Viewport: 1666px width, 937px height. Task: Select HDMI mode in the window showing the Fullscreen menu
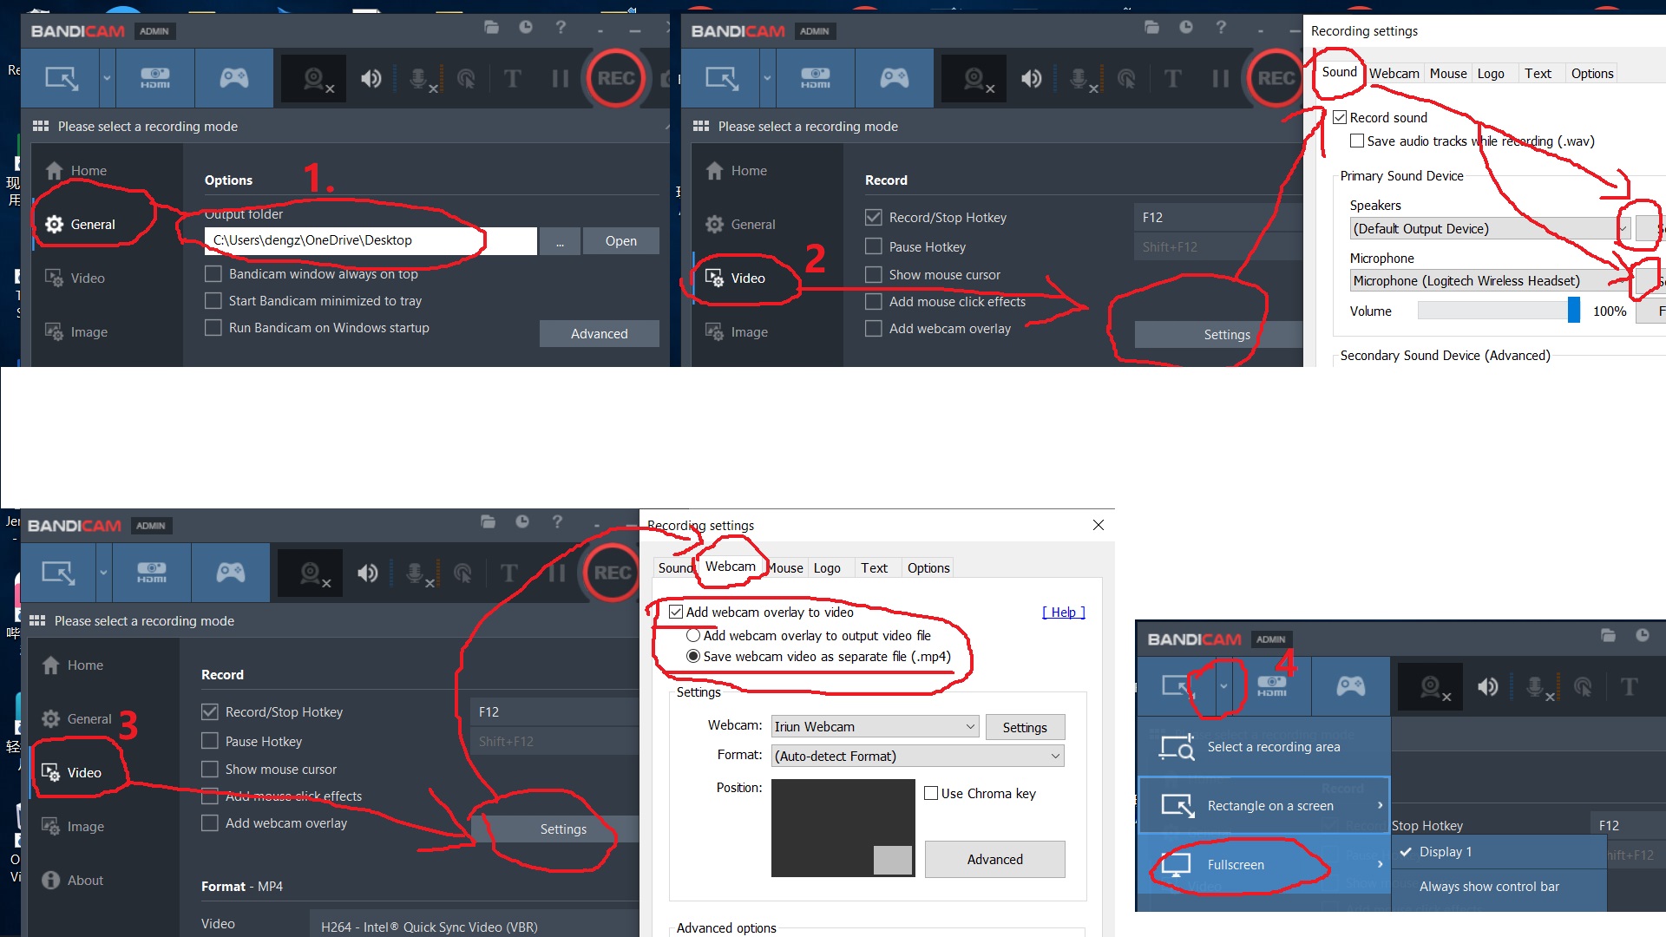1272,687
